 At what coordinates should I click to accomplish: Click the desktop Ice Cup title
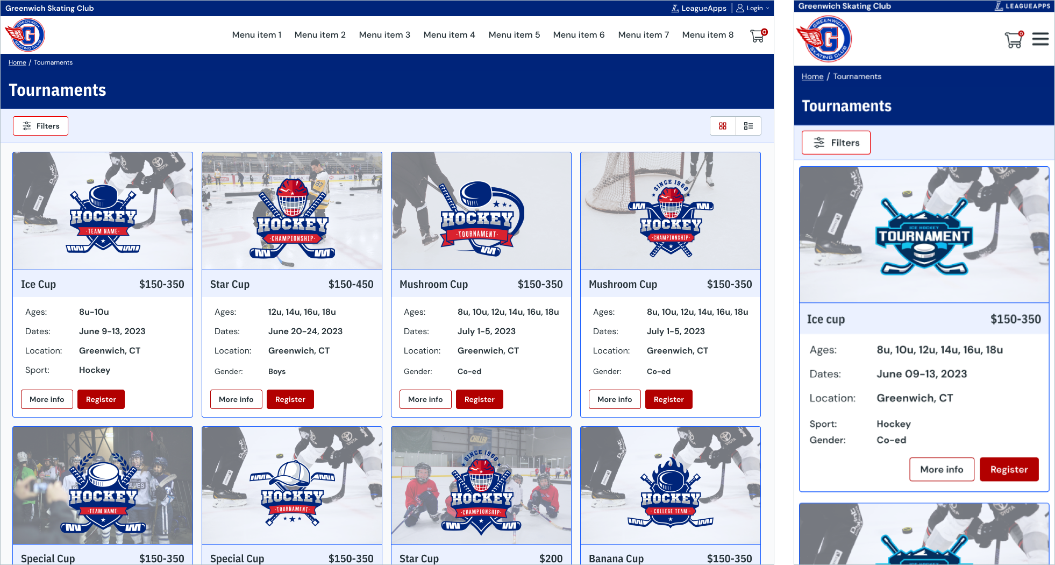pos(38,284)
